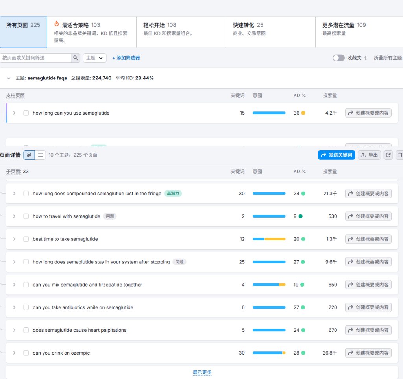Click 展示更多 link
Image resolution: width=403 pixels, height=379 pixels.
pyautogui.click(x=202, y=372)
